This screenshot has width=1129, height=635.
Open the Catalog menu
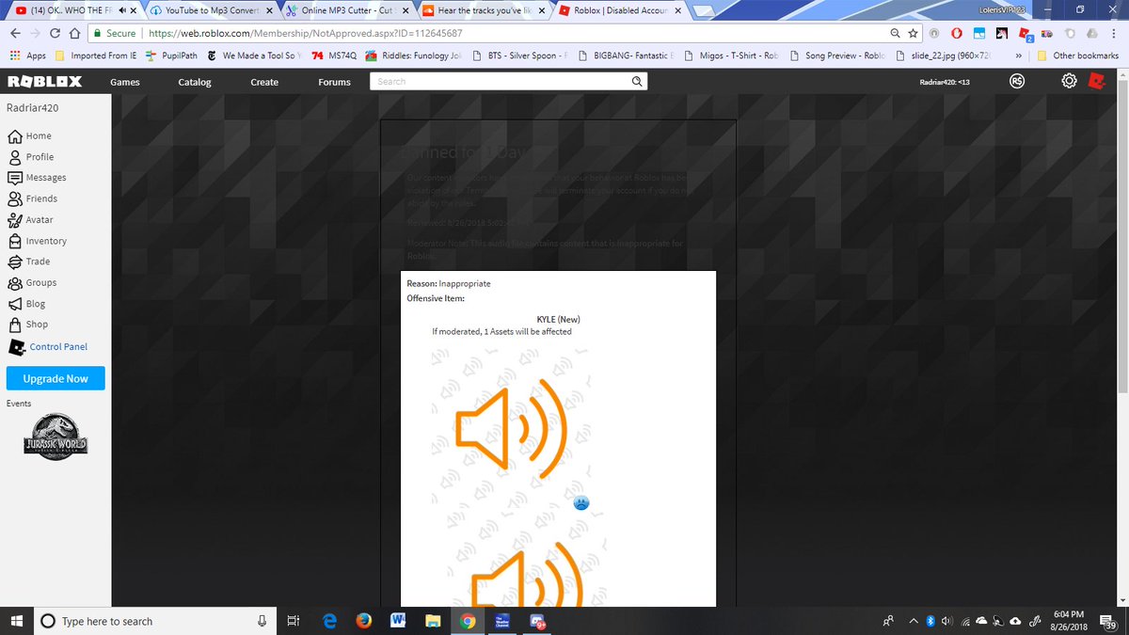point(195,82)
